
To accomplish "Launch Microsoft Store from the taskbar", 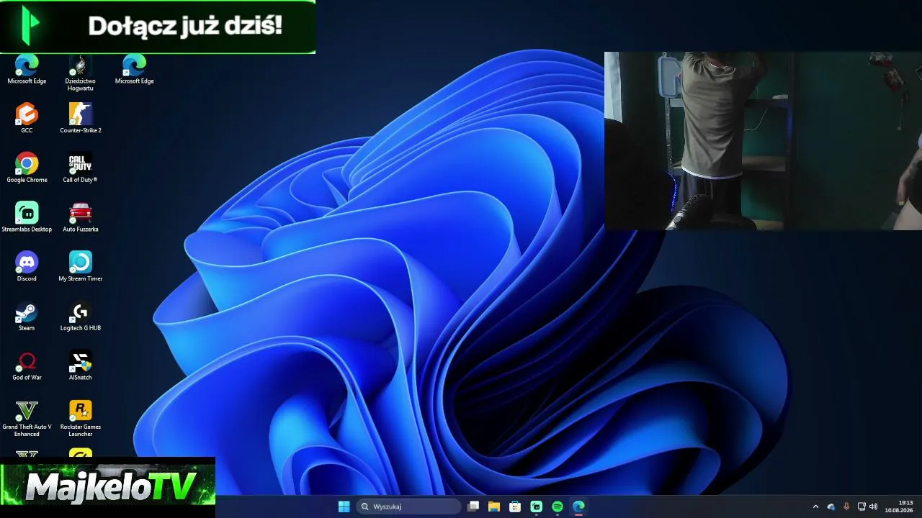I will (515, 506).
